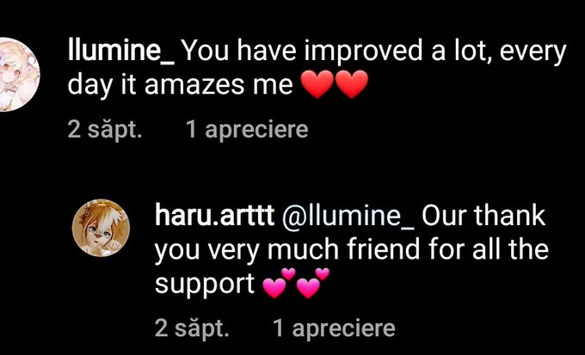Click the first pink two-hearts emoji
Screen dimensions: 585x355
279,283
